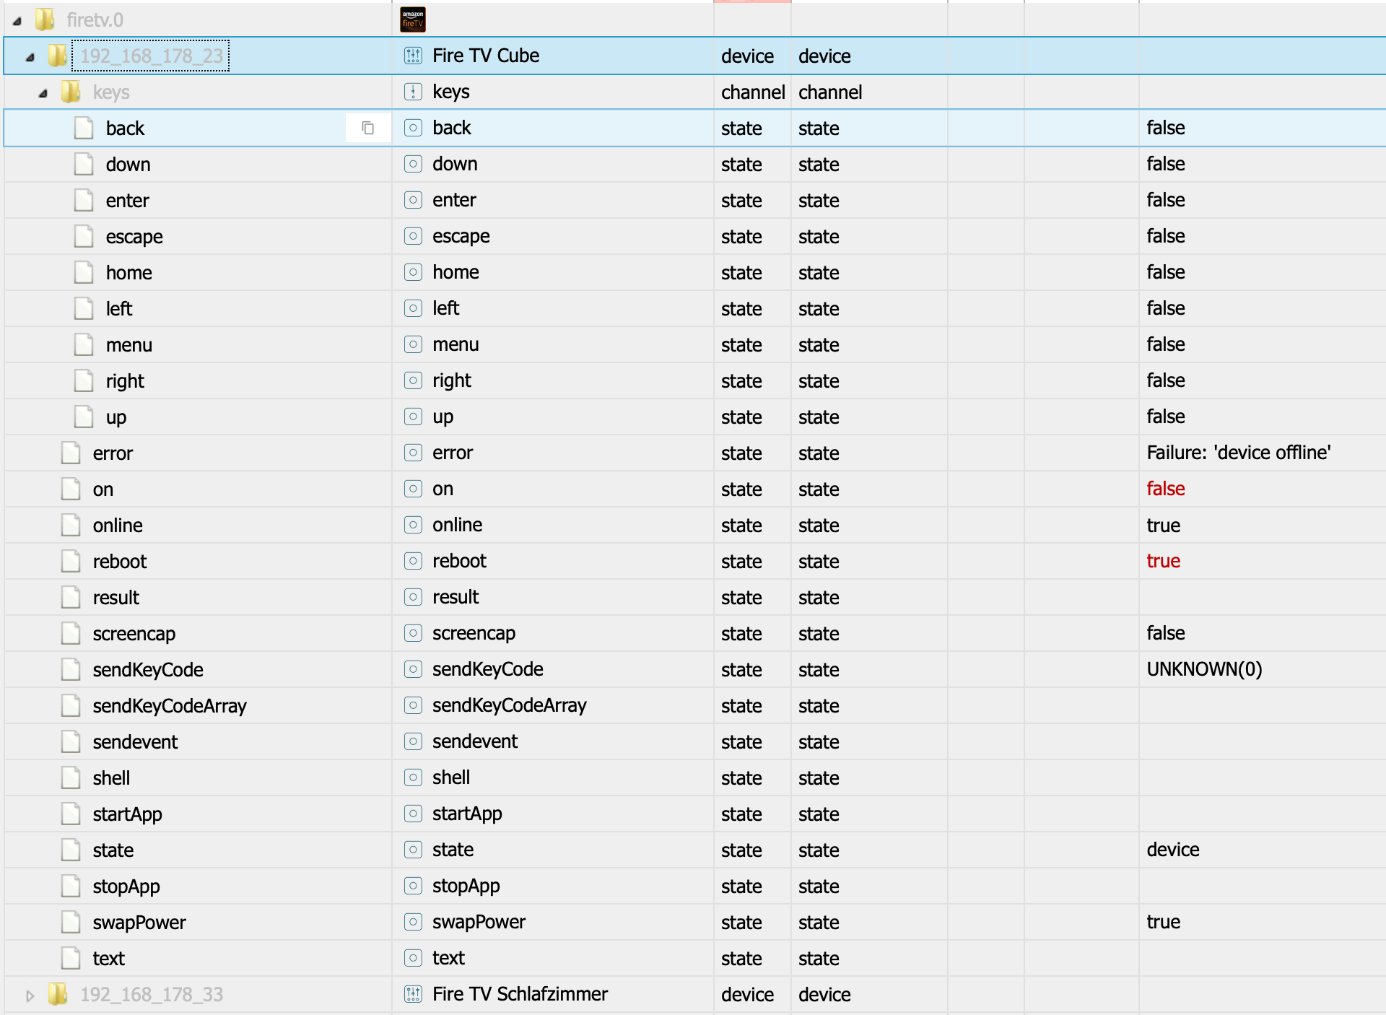Click the UNKNOWN(0) value of sendKeyCode
The height and width of the screenshot is (1015, 1386).
[1205, 669]
